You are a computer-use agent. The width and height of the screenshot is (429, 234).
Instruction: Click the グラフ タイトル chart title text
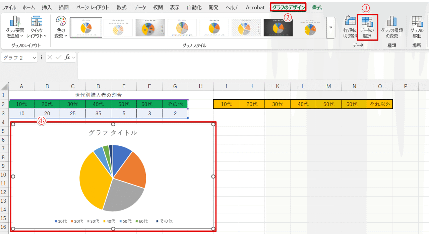pyautogui.click(x=113, y=133)
